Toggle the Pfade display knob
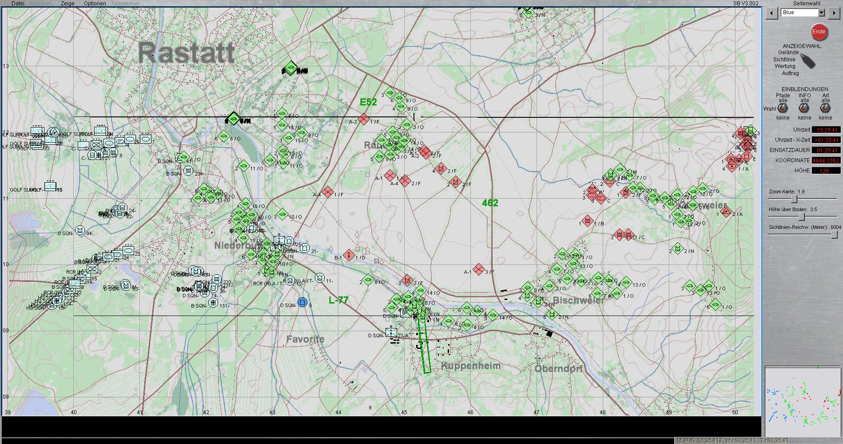The width and height of the screenshot is (843, 444). [x=783, y=108]
